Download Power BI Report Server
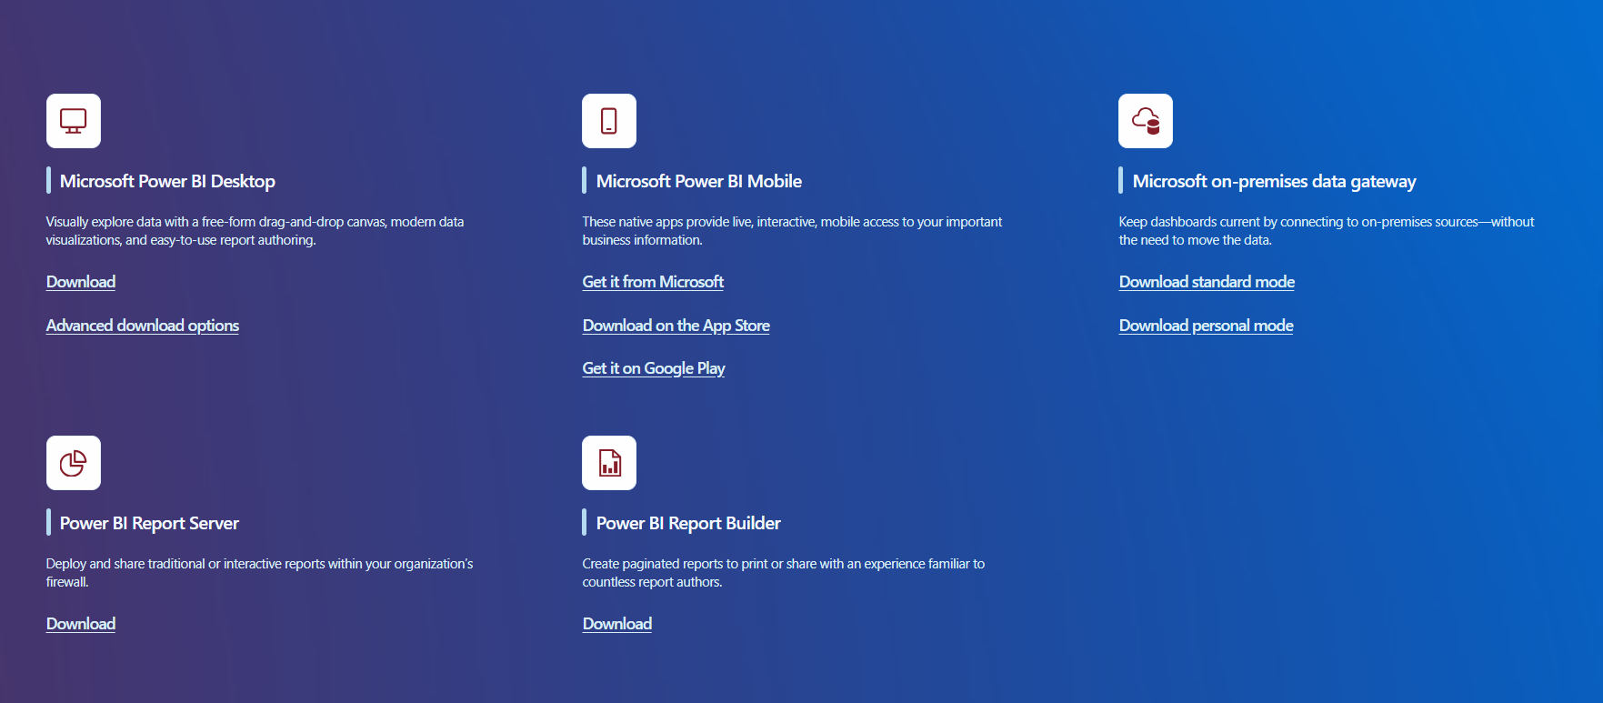 [x=81, y=624]
